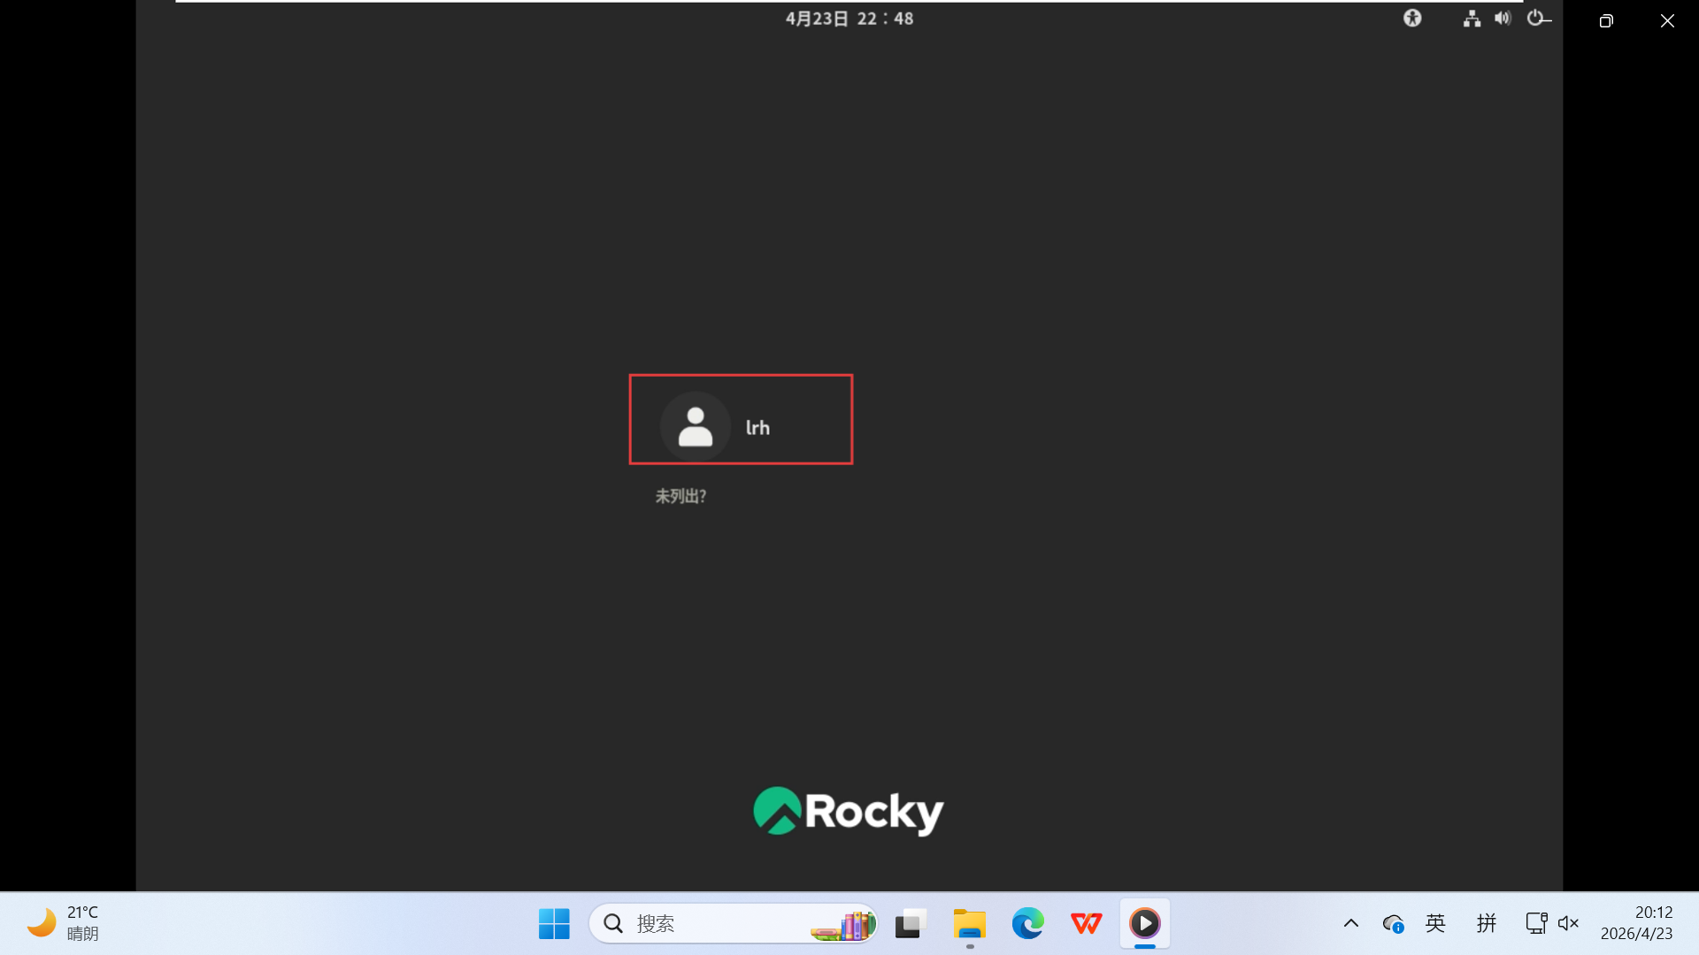Click the 未列出? link
This screenshot has width=1699, height=955.
coord(680,496)
